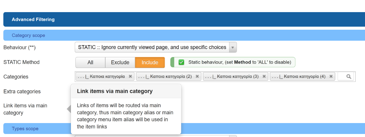Viewport: 365px width, 137px height.
Task: Select the Exclude STATIC Method option
Action: [x=120, y=62]
